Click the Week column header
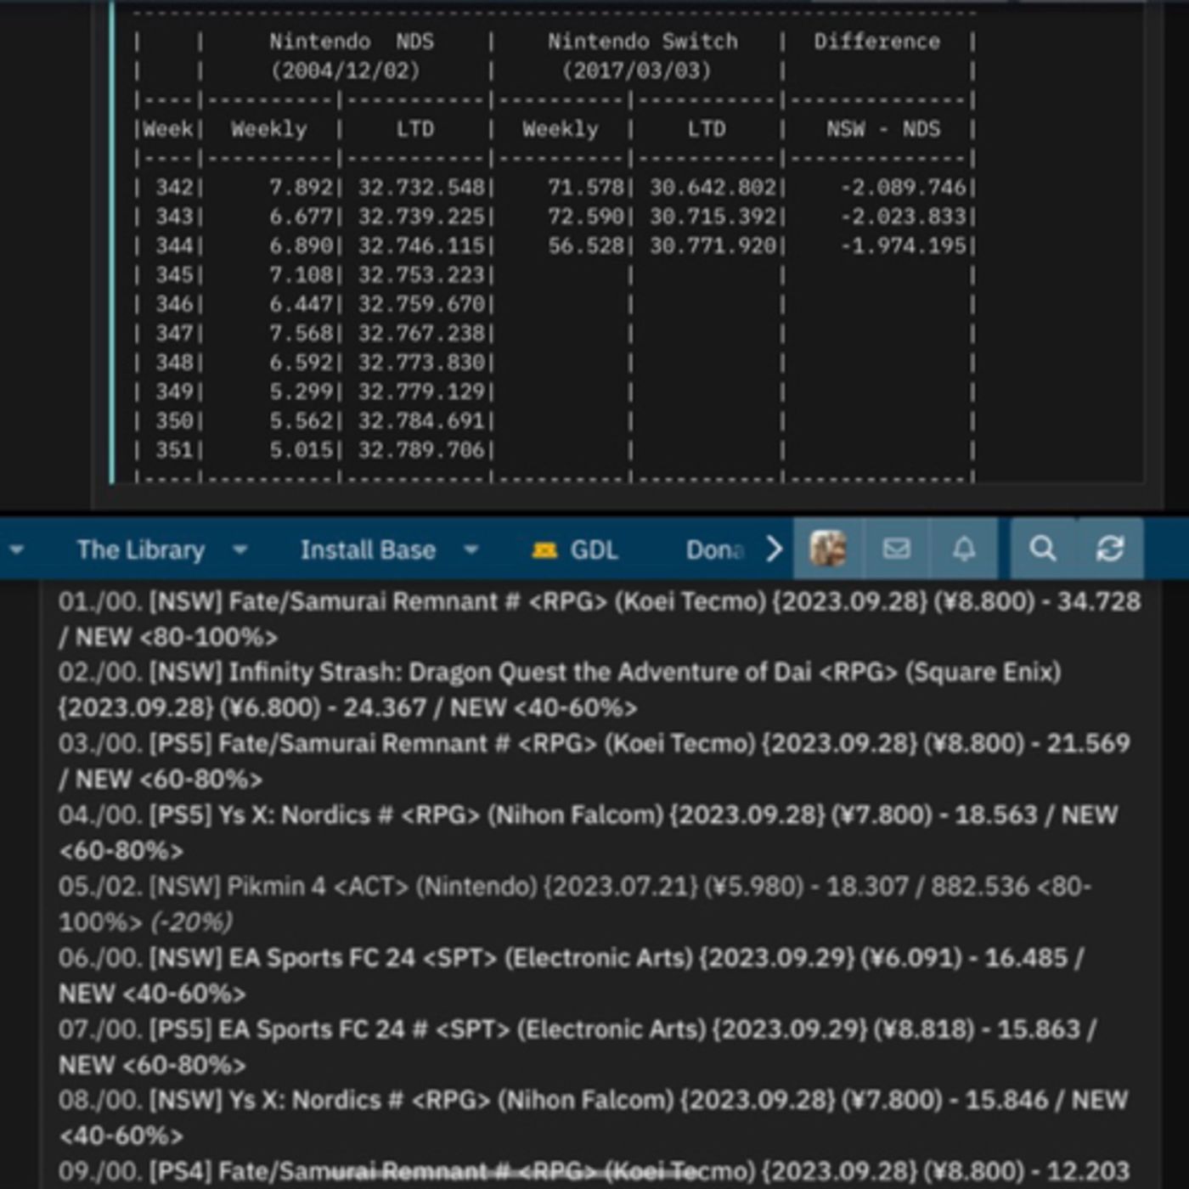Screen dimensions: 1189x1189 coord(167,129)
